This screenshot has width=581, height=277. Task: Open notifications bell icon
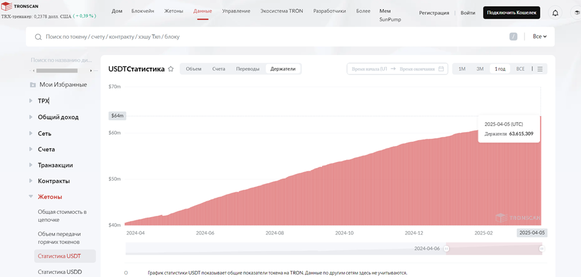(x=555, y=13)
